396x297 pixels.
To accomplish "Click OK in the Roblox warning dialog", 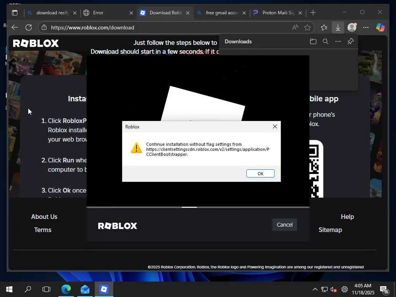I will click(260, 174).
